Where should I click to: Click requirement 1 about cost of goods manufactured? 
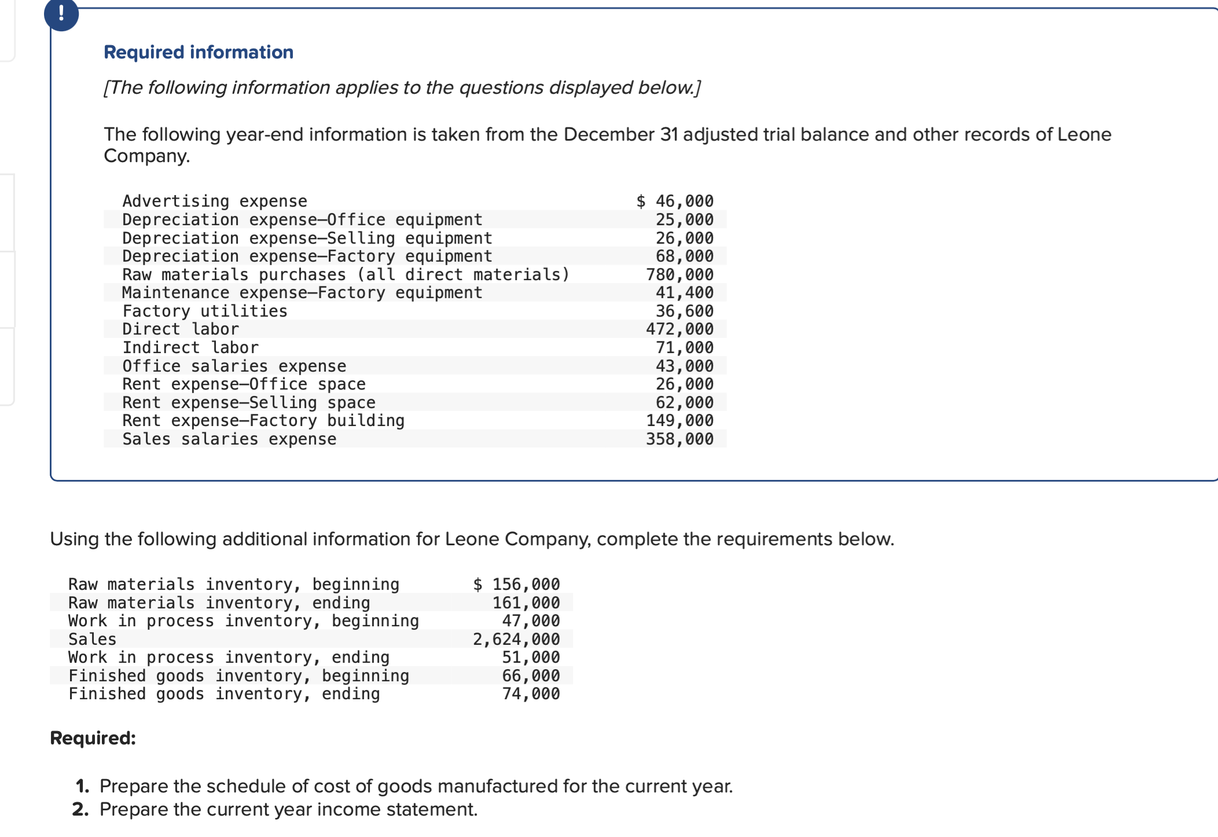(416, 786)
